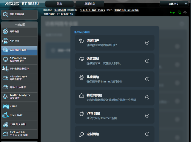Click the green network clients monitor icon
Screen dimensions: 191x142
tap(179, 12)
